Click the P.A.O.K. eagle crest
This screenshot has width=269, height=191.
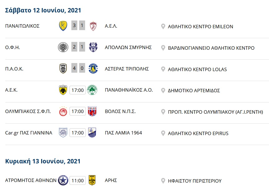click(63, 69)
